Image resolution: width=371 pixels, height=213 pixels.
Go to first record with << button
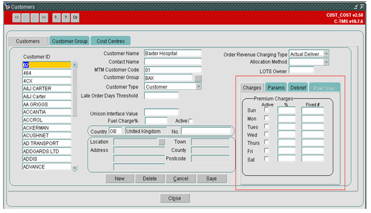click(16, 18)
